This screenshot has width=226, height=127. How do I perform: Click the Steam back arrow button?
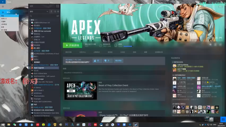coord(3,2)
